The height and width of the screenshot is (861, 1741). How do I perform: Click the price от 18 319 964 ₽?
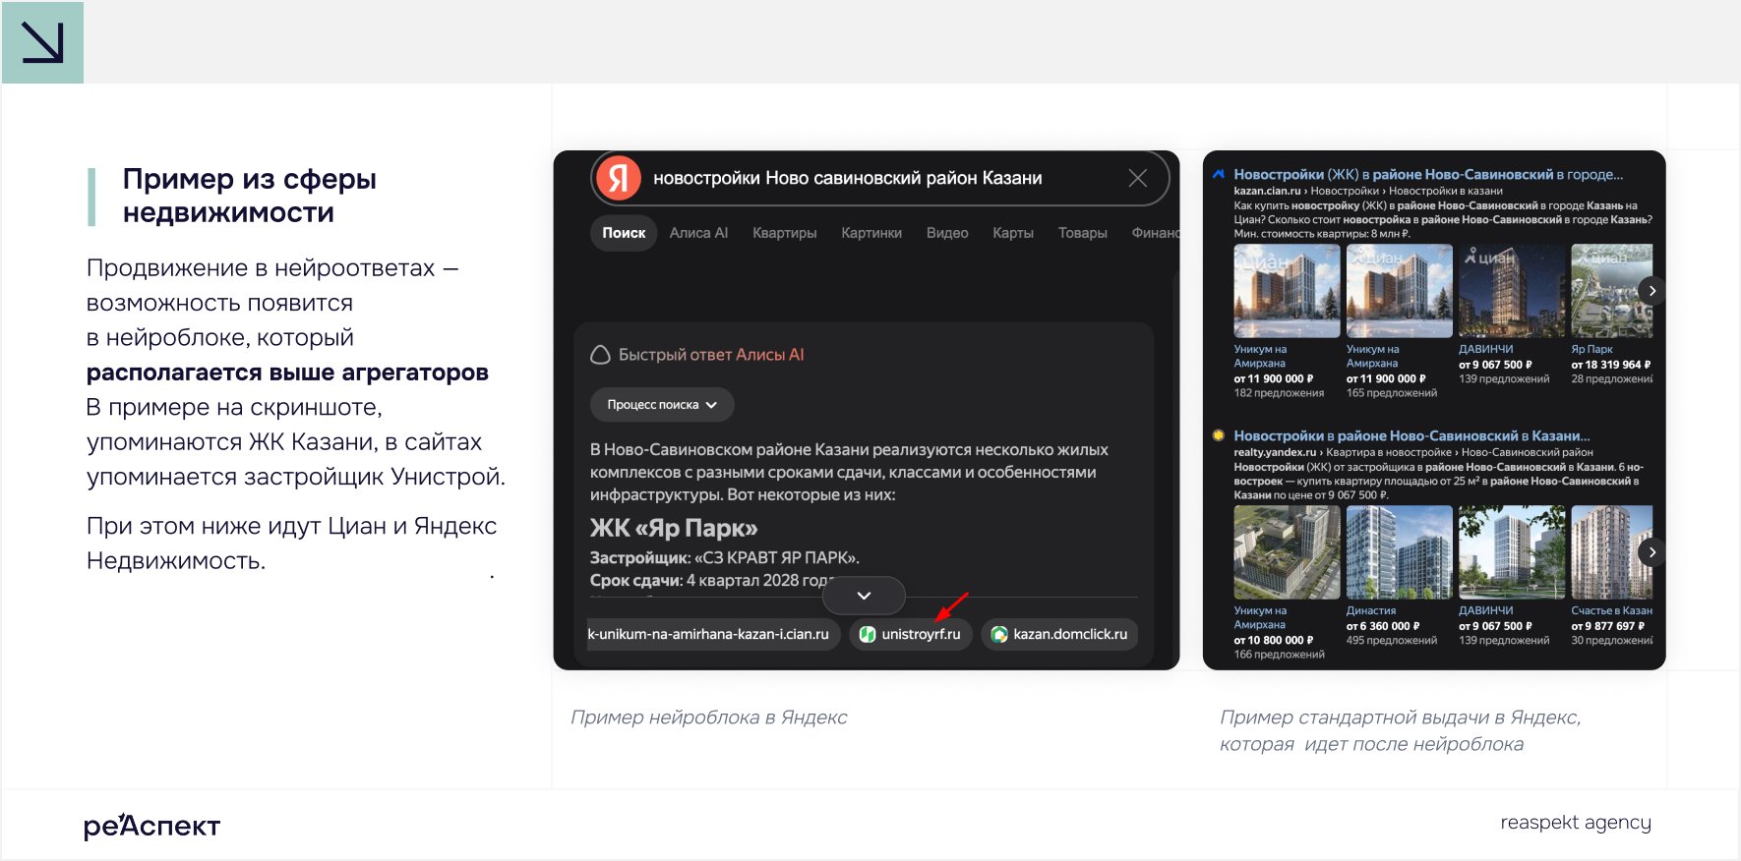(1611, 365)
